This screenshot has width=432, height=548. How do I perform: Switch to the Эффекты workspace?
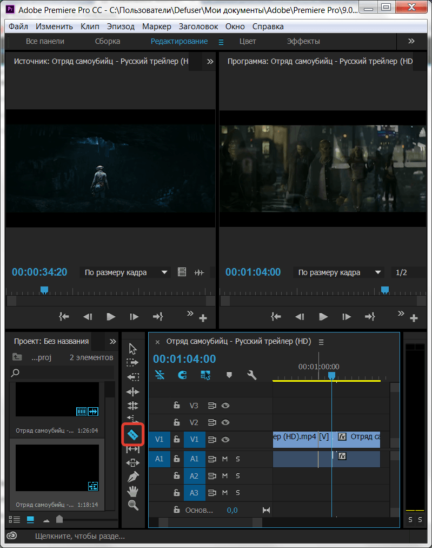(303, 41)
